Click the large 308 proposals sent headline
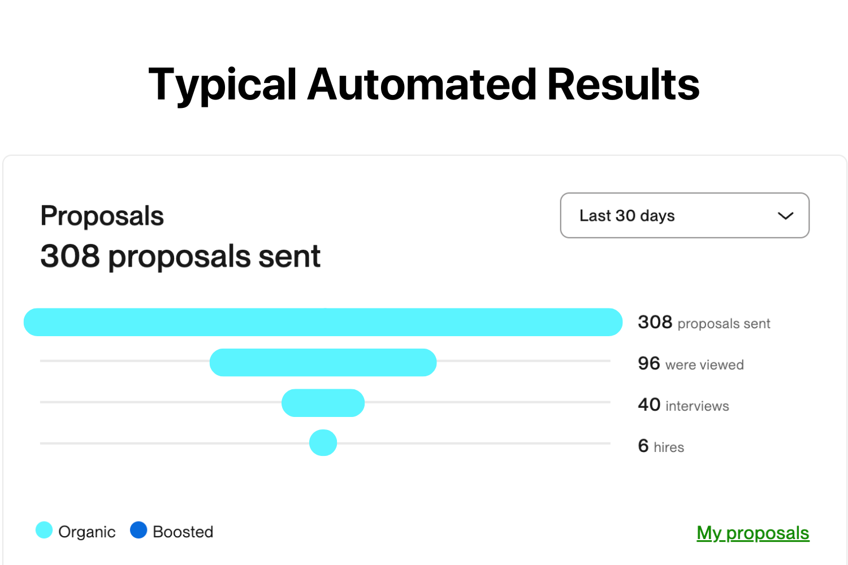The image size is (848, 565). point(180,257)
